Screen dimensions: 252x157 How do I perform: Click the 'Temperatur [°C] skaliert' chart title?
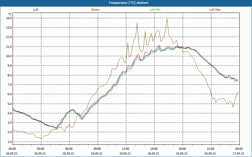pyautogui.click(x=129, y=3)
